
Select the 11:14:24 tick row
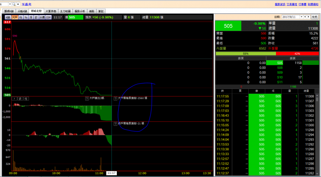click(x=265, y=130)
